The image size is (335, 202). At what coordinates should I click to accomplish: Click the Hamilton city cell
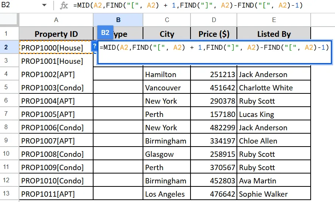click(x=167, y=74)
